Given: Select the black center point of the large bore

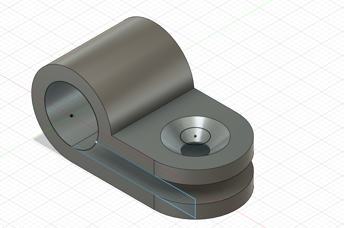Looking at the screenshot, I should [x=72, y=116].
